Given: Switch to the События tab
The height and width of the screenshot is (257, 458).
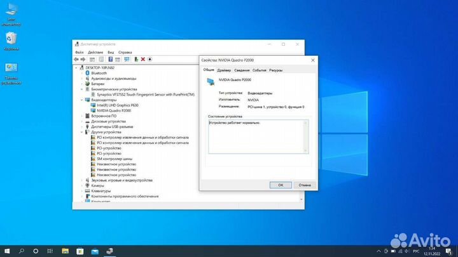Looking at the screenshot, I should [x=260, y=70].
